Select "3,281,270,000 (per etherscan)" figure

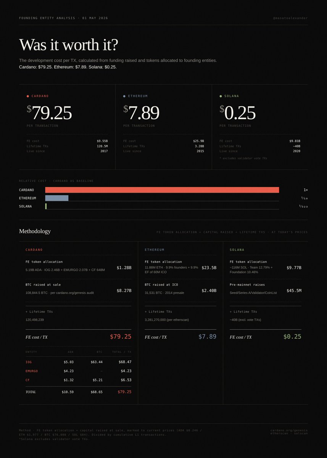point(167,320)
